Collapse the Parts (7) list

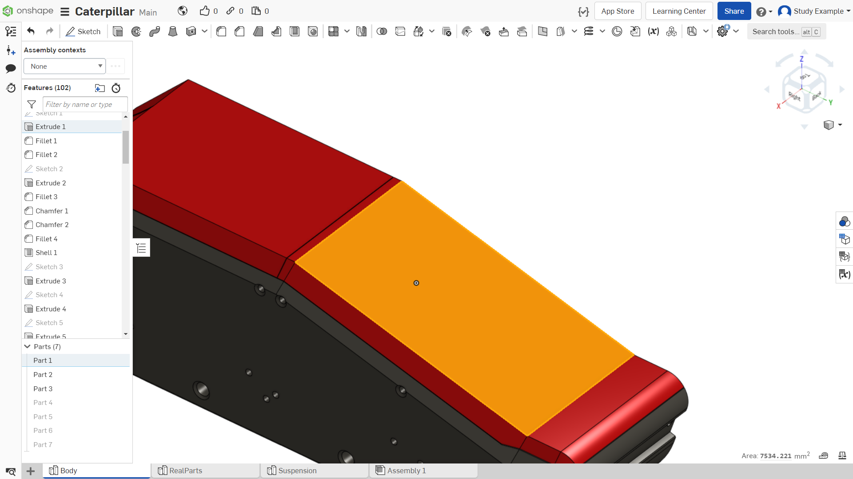tap(28, 346)
